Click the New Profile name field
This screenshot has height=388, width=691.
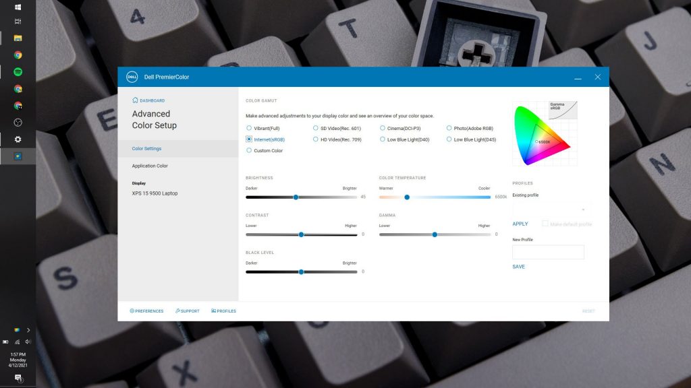click(x=548, y=252)
